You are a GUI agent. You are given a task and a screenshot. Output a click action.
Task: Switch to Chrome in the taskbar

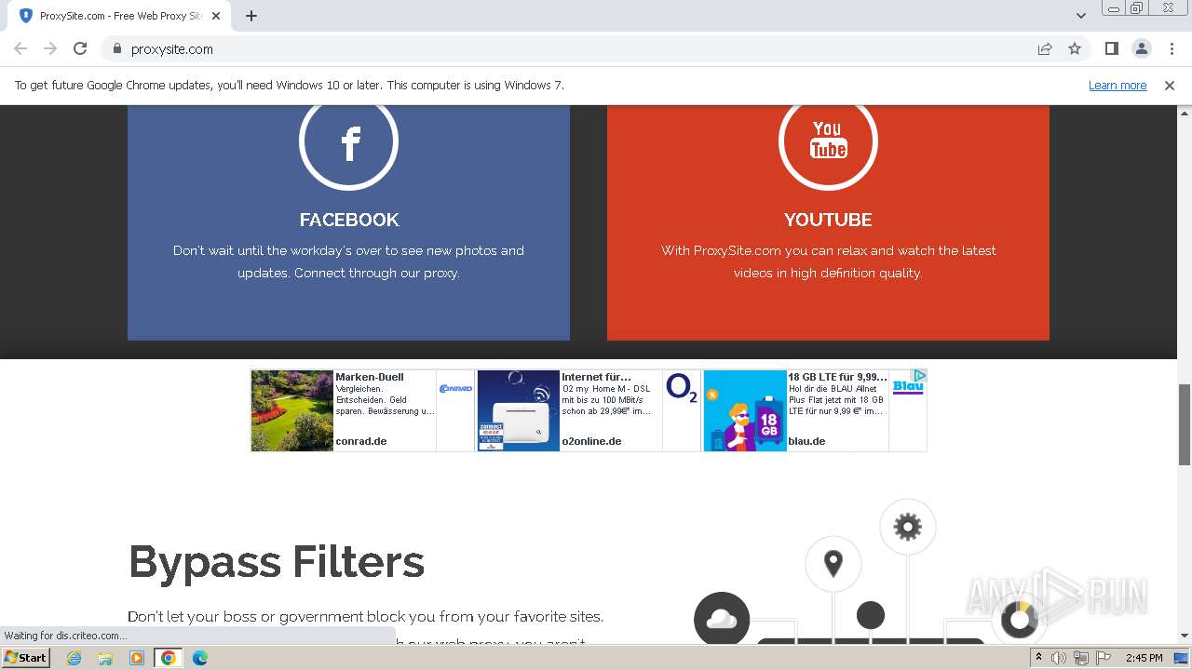169,658
